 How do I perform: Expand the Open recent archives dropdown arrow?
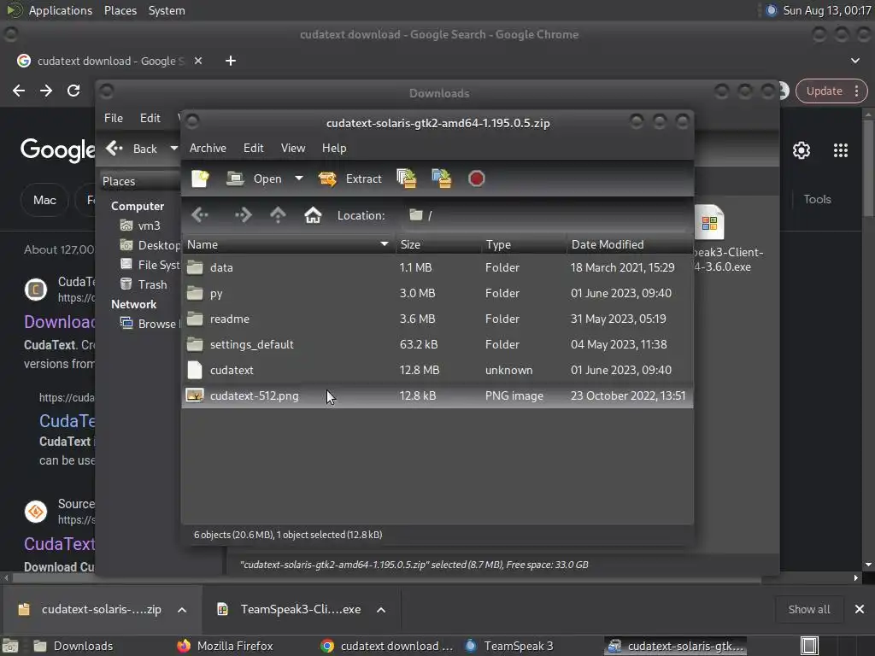pyautogui.click(x=299, y=179)
